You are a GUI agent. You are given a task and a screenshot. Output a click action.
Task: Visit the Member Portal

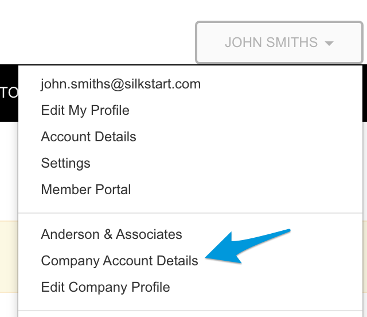85,190
